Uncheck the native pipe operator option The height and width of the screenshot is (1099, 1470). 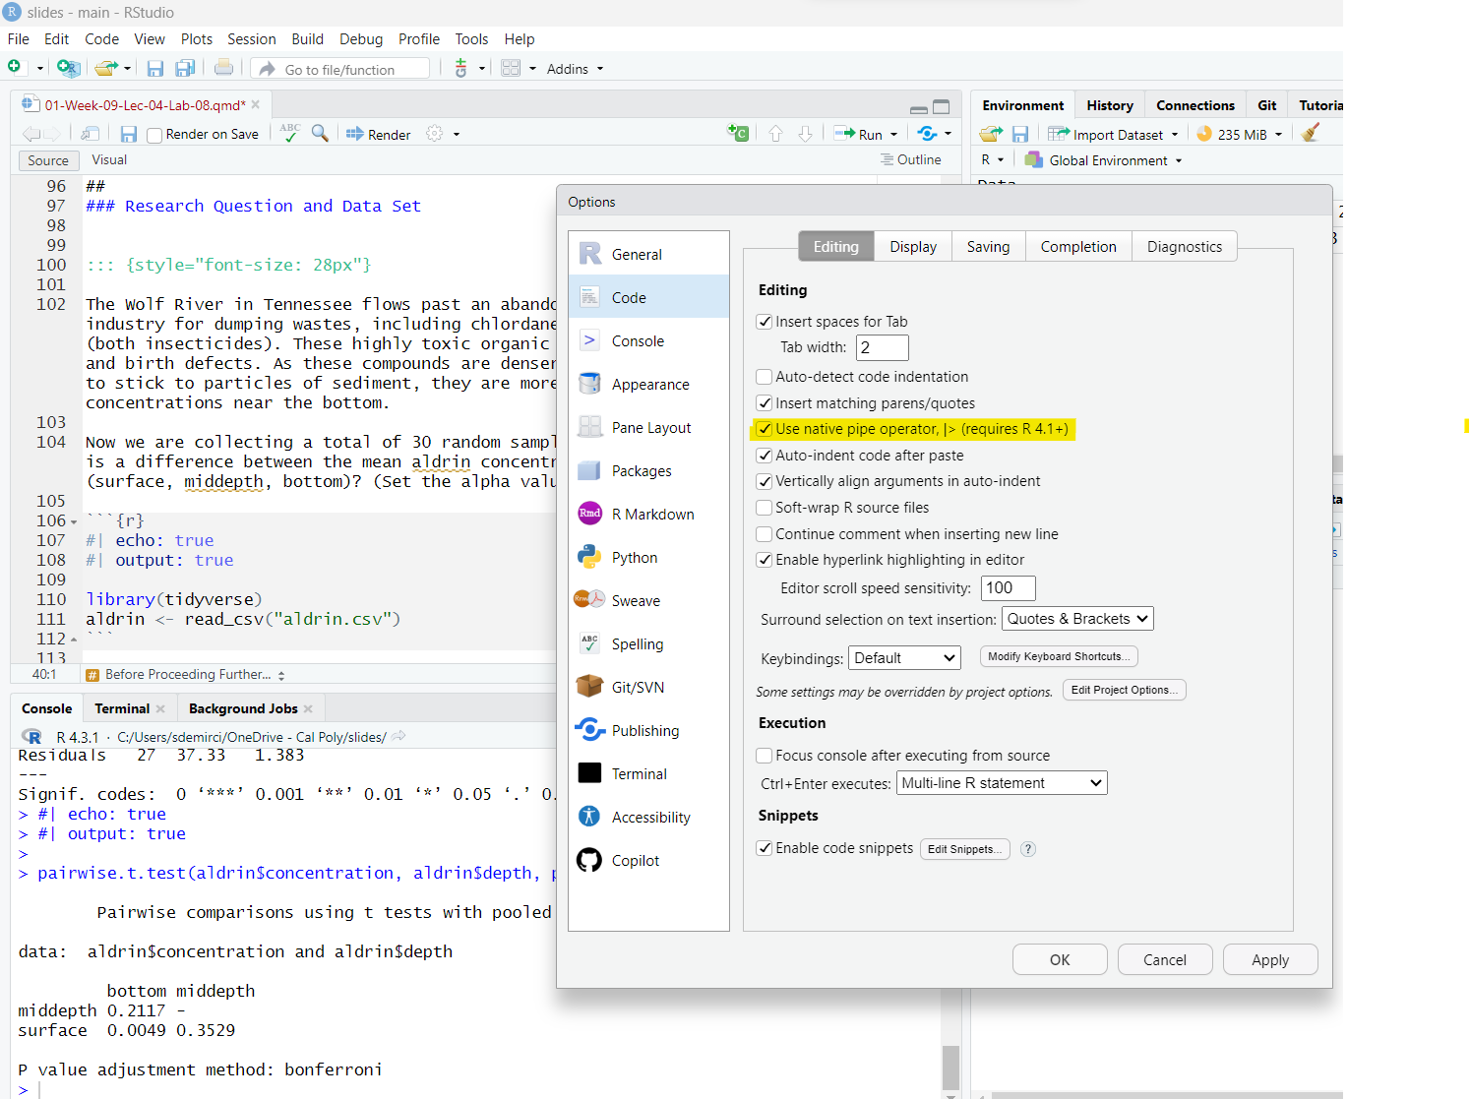tap(765, 429)
